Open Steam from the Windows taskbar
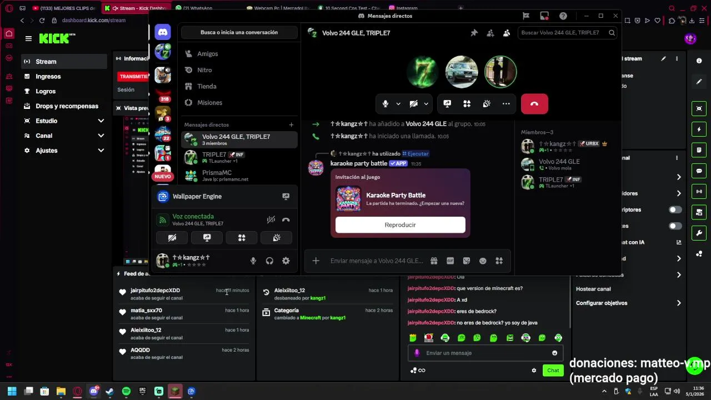 [x=109, y=391]
